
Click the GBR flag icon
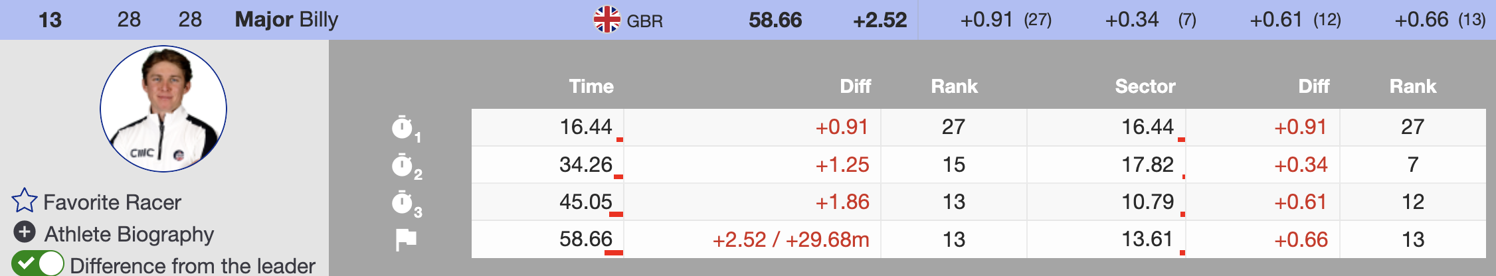(607, 19)
